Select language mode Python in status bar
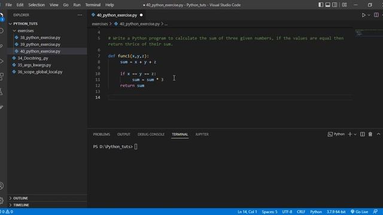This screenshot has width=383, height=215. coord(316,211)
